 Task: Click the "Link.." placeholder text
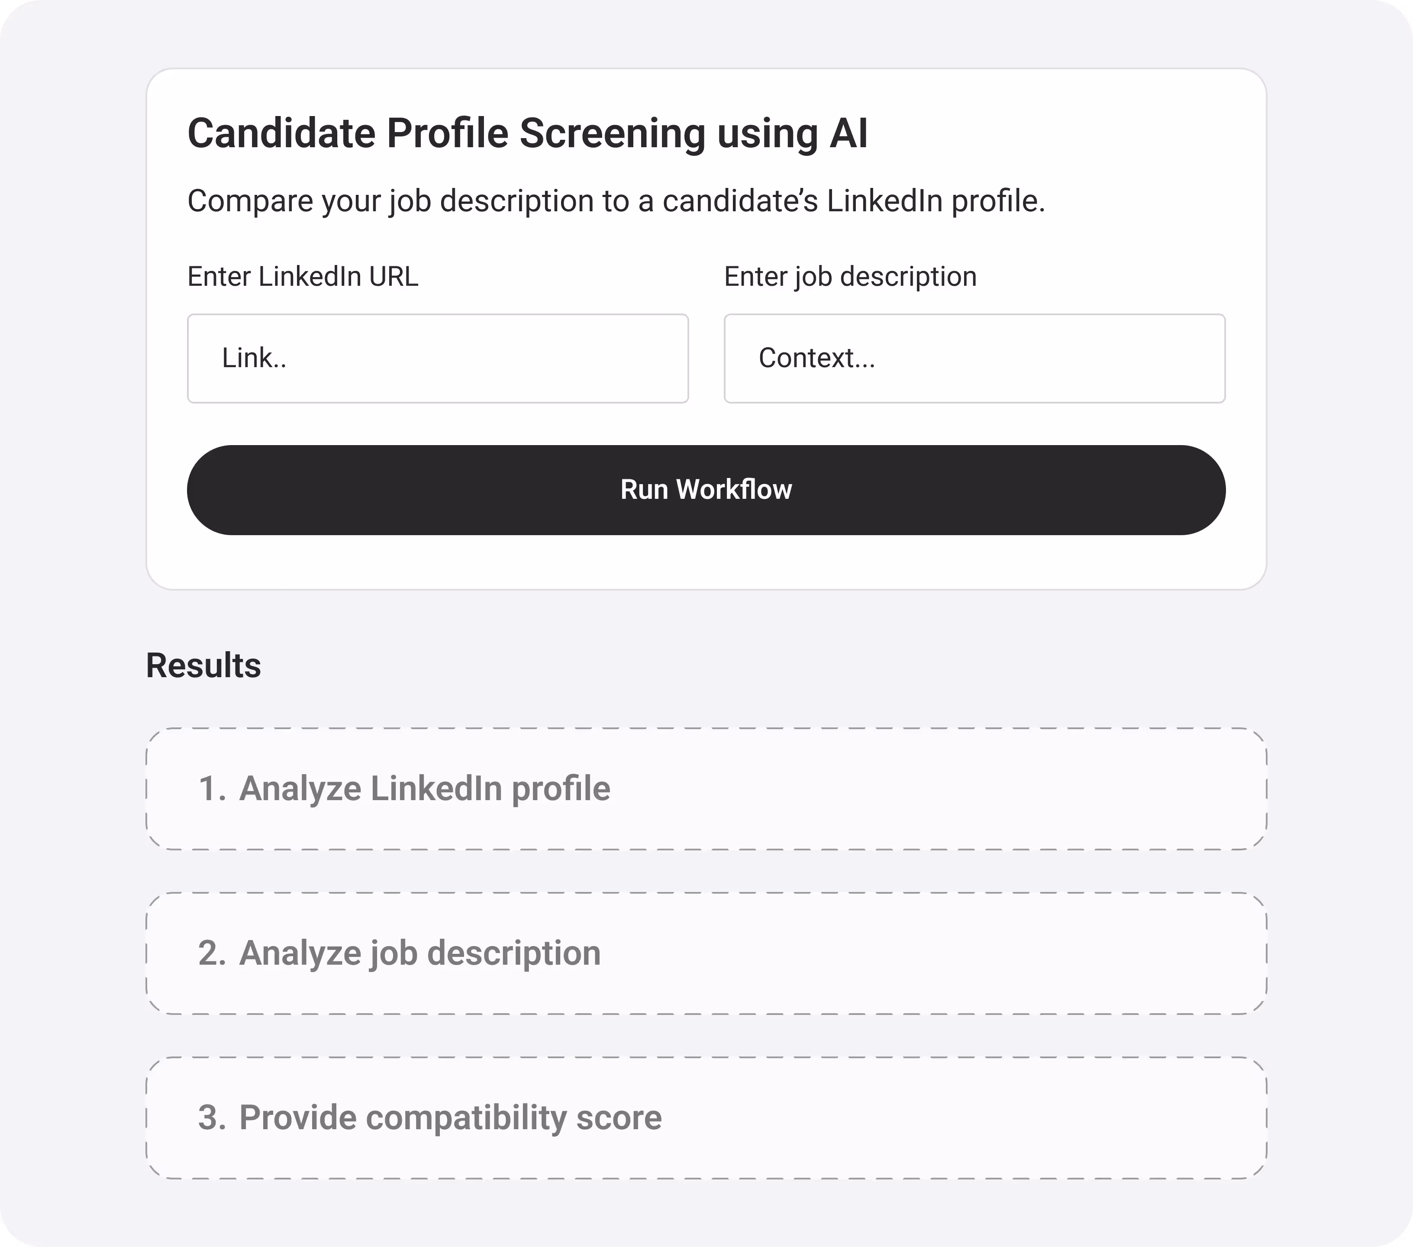(x=254, y=358)
